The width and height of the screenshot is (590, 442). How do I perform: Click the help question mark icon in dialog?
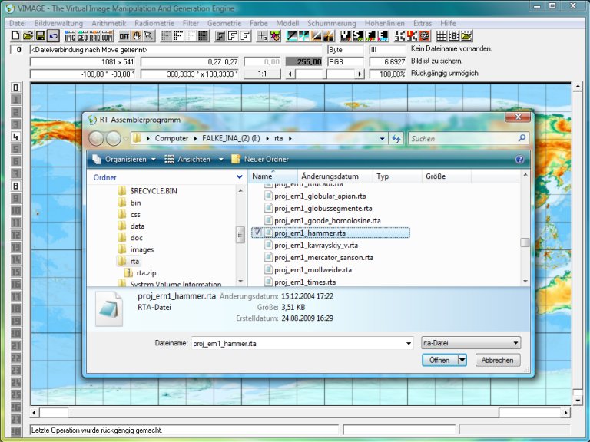tap(519, 160)
